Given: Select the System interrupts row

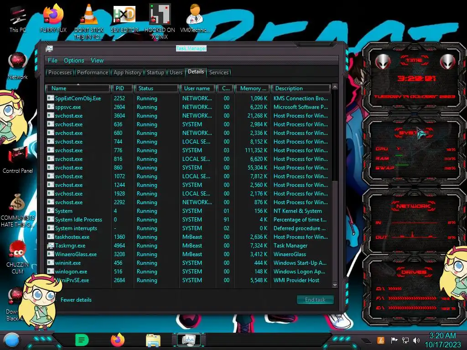Looking at the screenshot, I should coord(188,228).
